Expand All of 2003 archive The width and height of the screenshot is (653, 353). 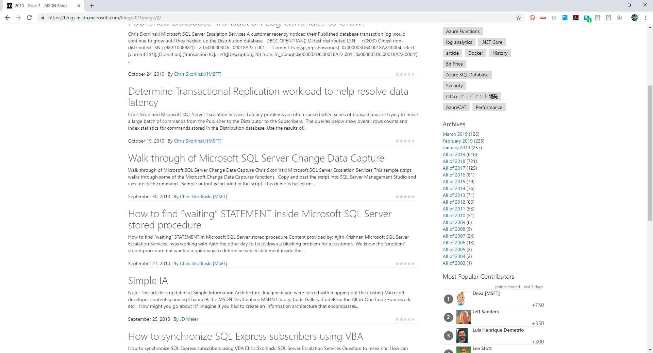click(x=454, y=263)
